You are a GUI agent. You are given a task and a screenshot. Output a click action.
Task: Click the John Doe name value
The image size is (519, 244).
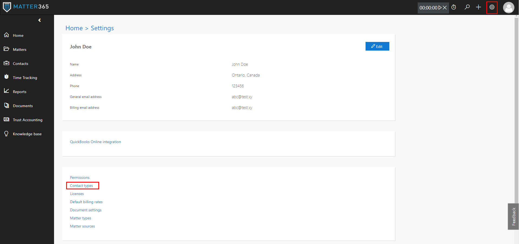click(240, 64)
